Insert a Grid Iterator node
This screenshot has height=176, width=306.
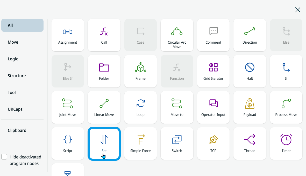click(213, 71)
